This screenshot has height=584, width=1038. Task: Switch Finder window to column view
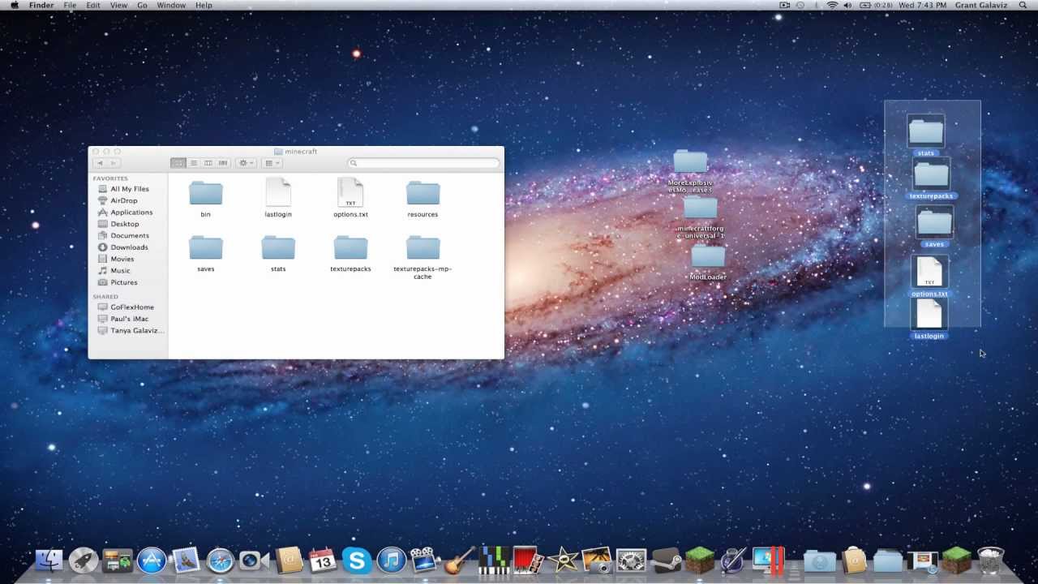208,163
